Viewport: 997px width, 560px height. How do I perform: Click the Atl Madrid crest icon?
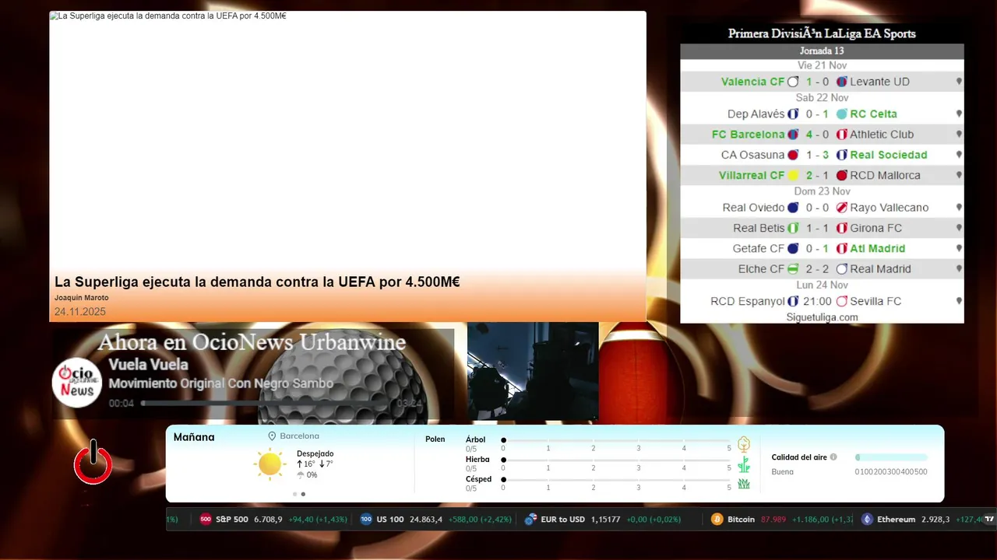841,249
